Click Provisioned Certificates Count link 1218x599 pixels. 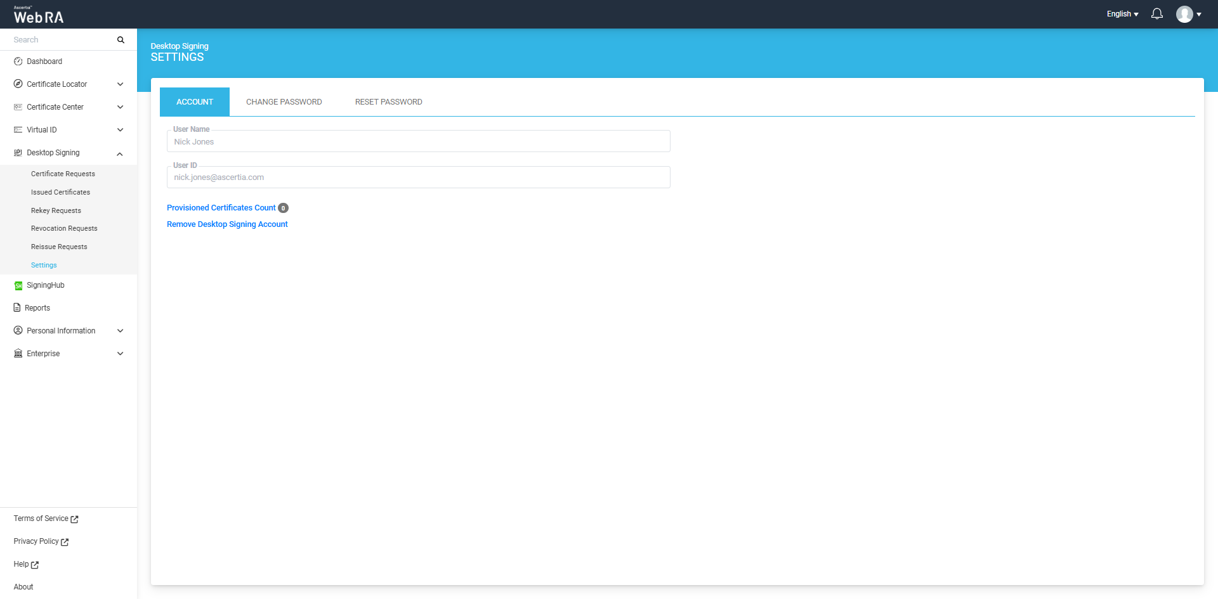pyautogui.click(x=221, y=208)
